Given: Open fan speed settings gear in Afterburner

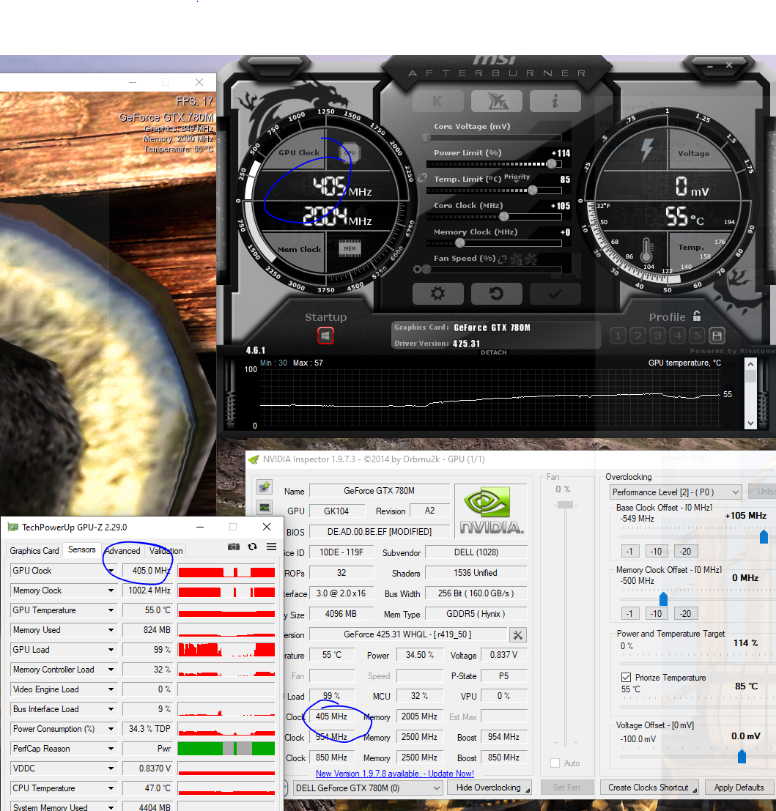Looking at the screenshot, I should point(418,269).
